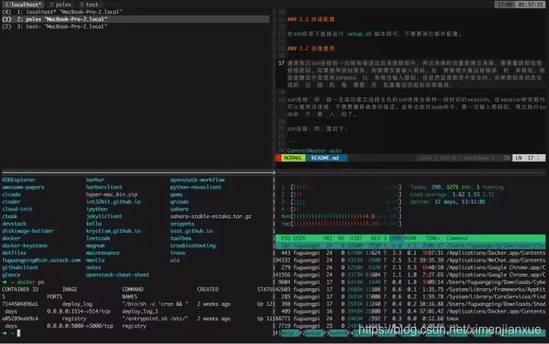Viewport: 549px width, 344px height.
Task: Click hyper-mac.bin.zip file name
Action: (111, 195)
